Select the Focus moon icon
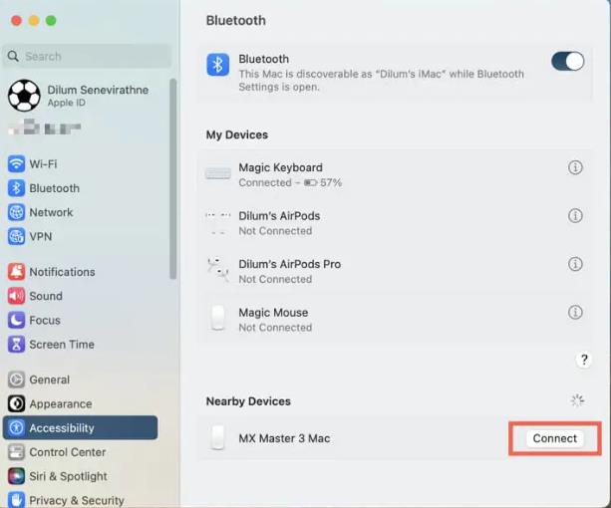 [x=16, y=320]
